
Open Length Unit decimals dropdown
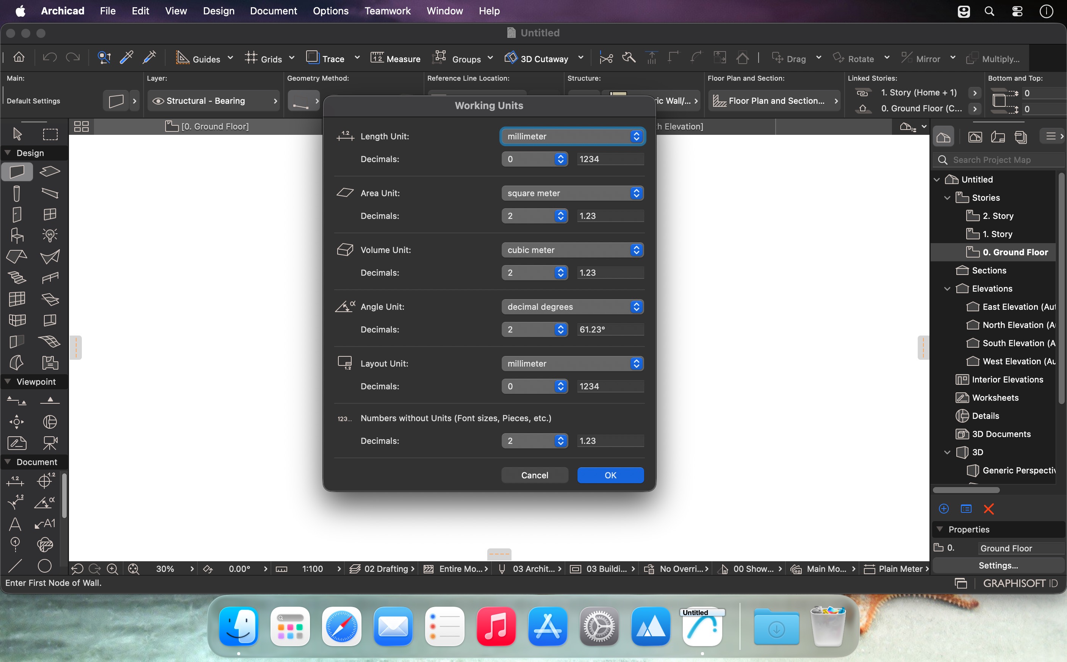(x=535, y=159)
